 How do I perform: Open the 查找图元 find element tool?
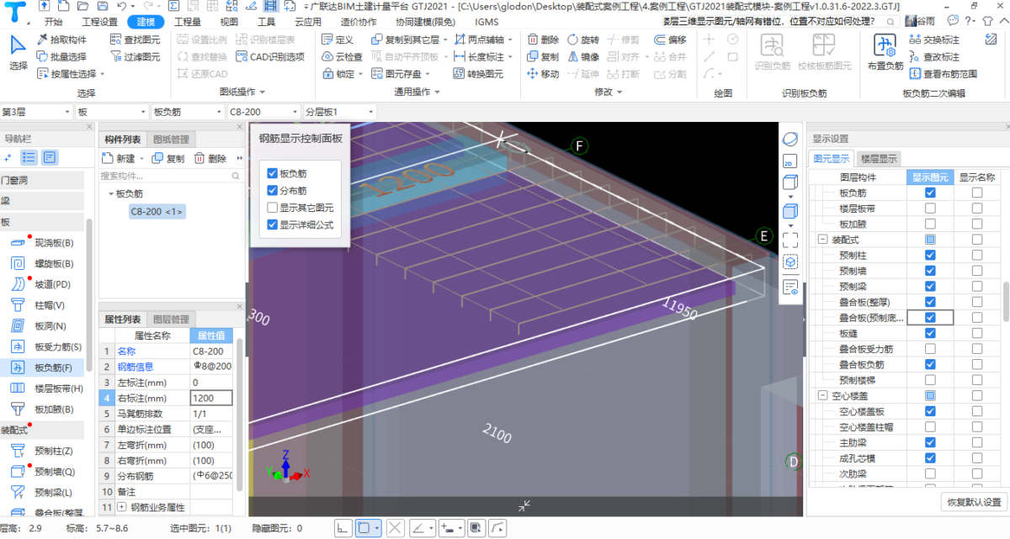click(x=134, y=40)
